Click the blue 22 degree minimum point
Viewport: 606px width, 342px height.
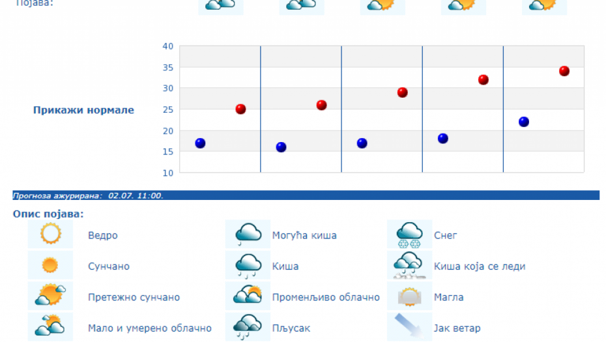click(x=524, y=122)
